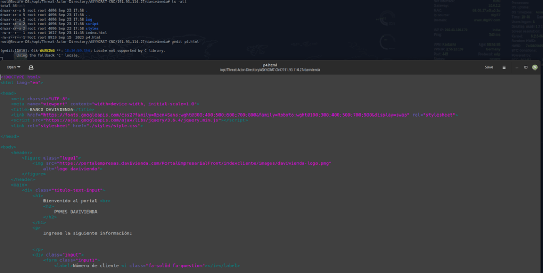Open the gedit Open file dropdown

[13, 67]
